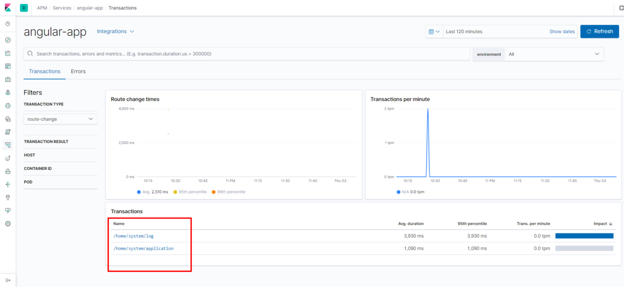Viewport: 624px width, 287px height.
Task: Open Canvas in the side navigation
Action: (8, 80)
